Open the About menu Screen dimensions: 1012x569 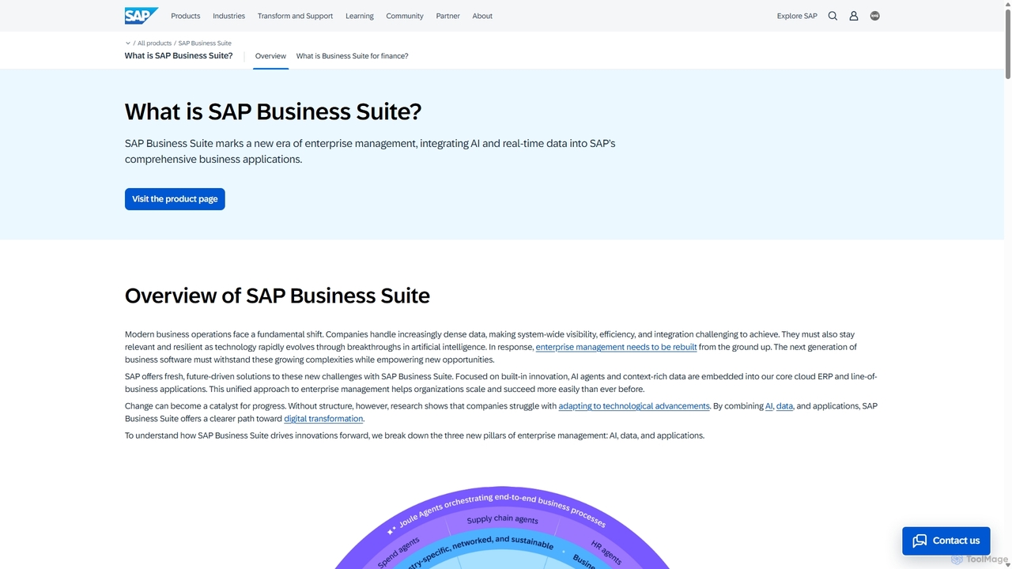tap(482, 16)
